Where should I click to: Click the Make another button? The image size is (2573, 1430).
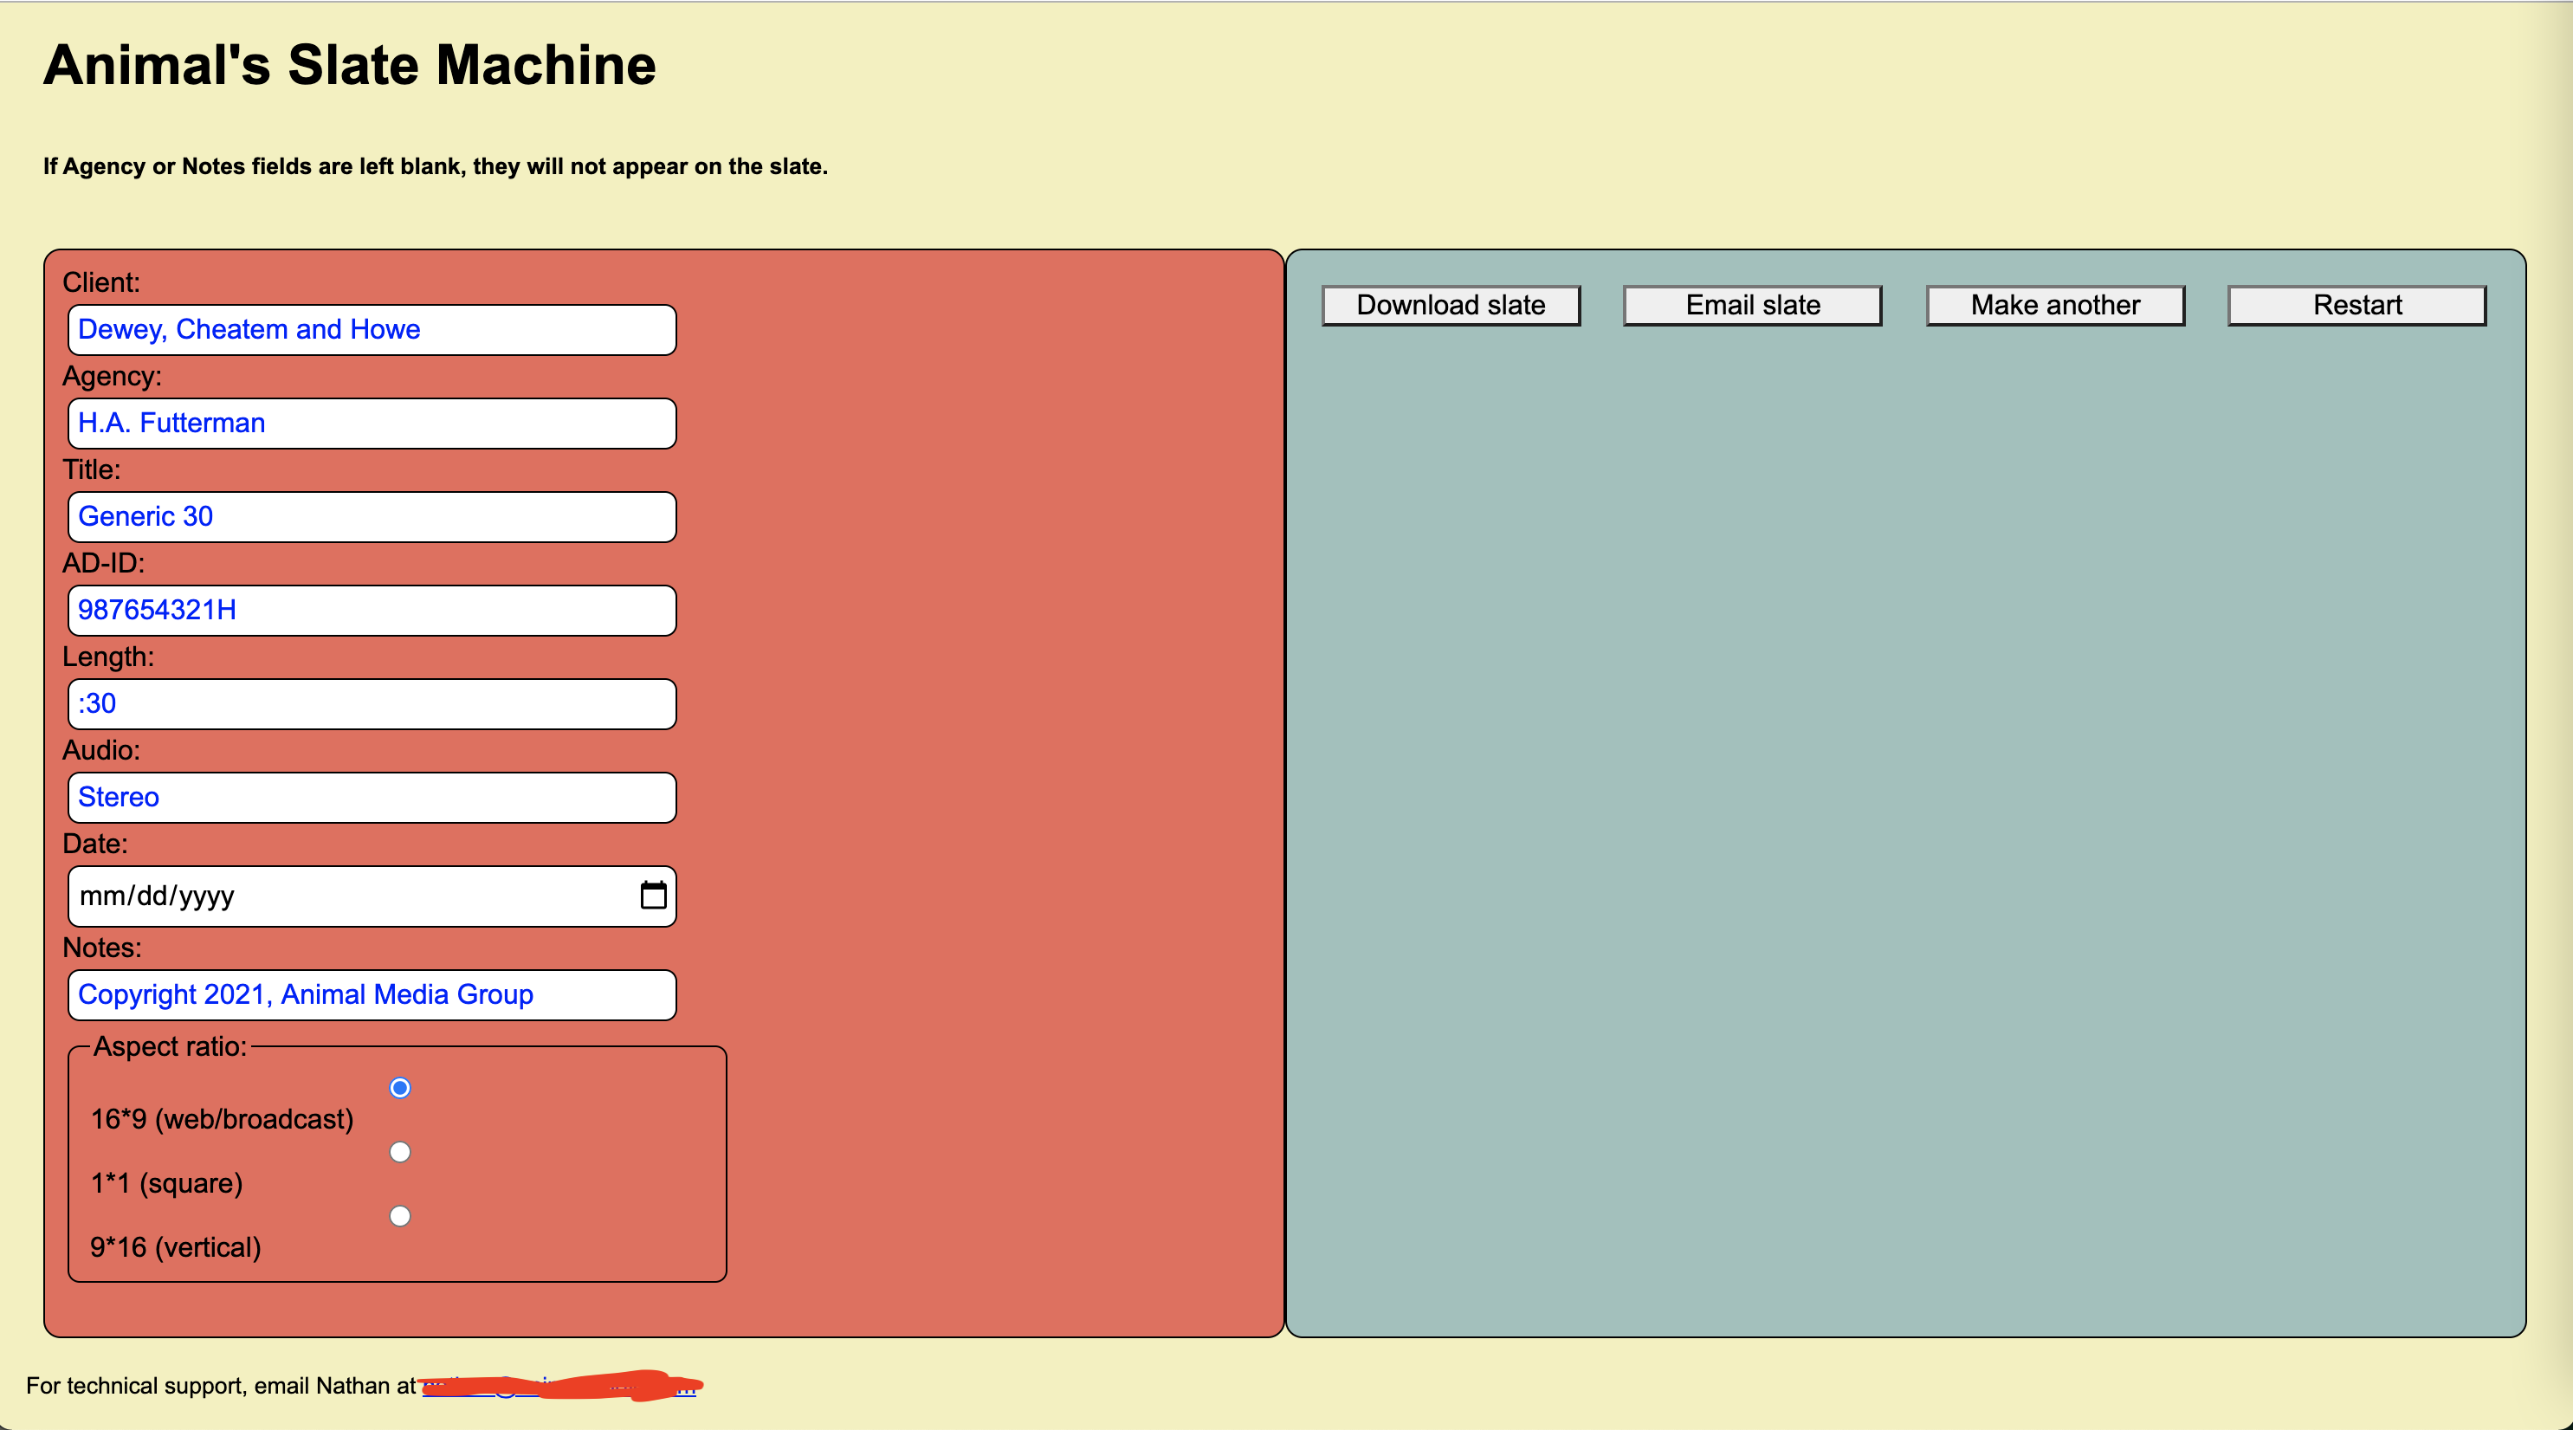coord(2054,305)
